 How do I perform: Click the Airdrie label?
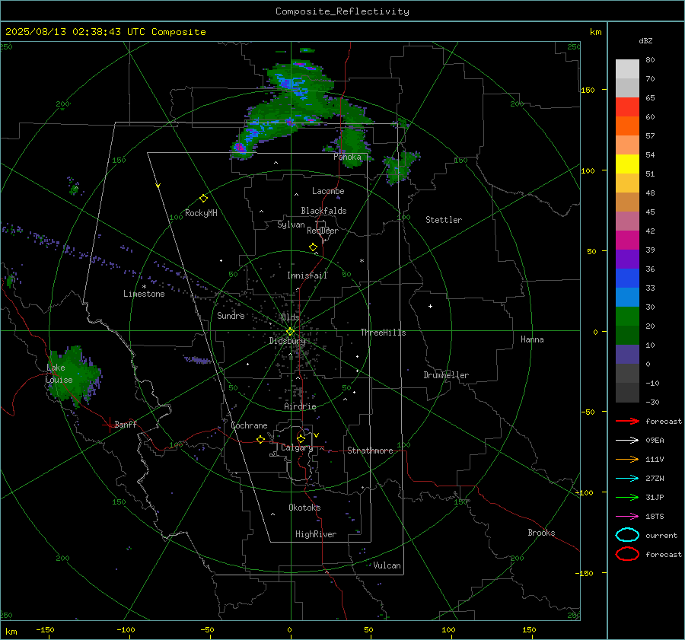[x=300, y=406]
